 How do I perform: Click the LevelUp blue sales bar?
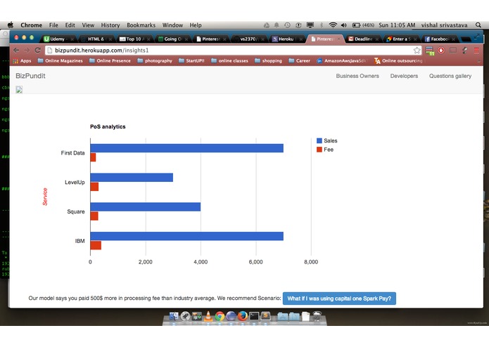[132, 178]
